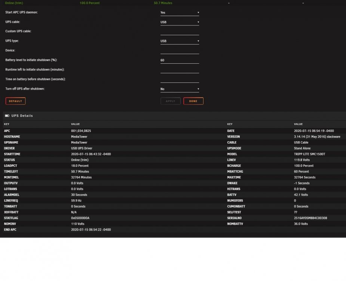Select the ALARMDEL value 30 Seconds
This screenshot has width=346, height=281.
click(x=79, y=195)
